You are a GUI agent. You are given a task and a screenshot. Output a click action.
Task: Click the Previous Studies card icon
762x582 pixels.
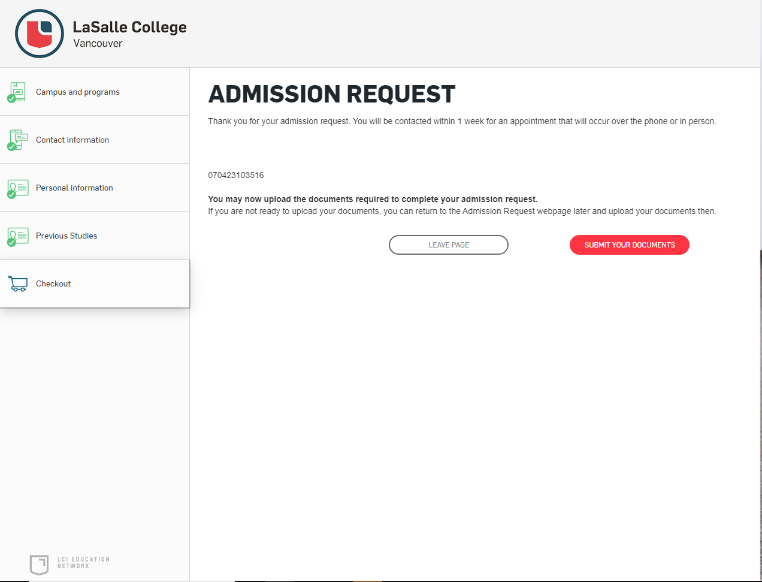pos(17,236)
